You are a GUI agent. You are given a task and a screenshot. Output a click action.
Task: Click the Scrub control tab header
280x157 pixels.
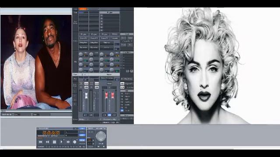click(101, 128)
